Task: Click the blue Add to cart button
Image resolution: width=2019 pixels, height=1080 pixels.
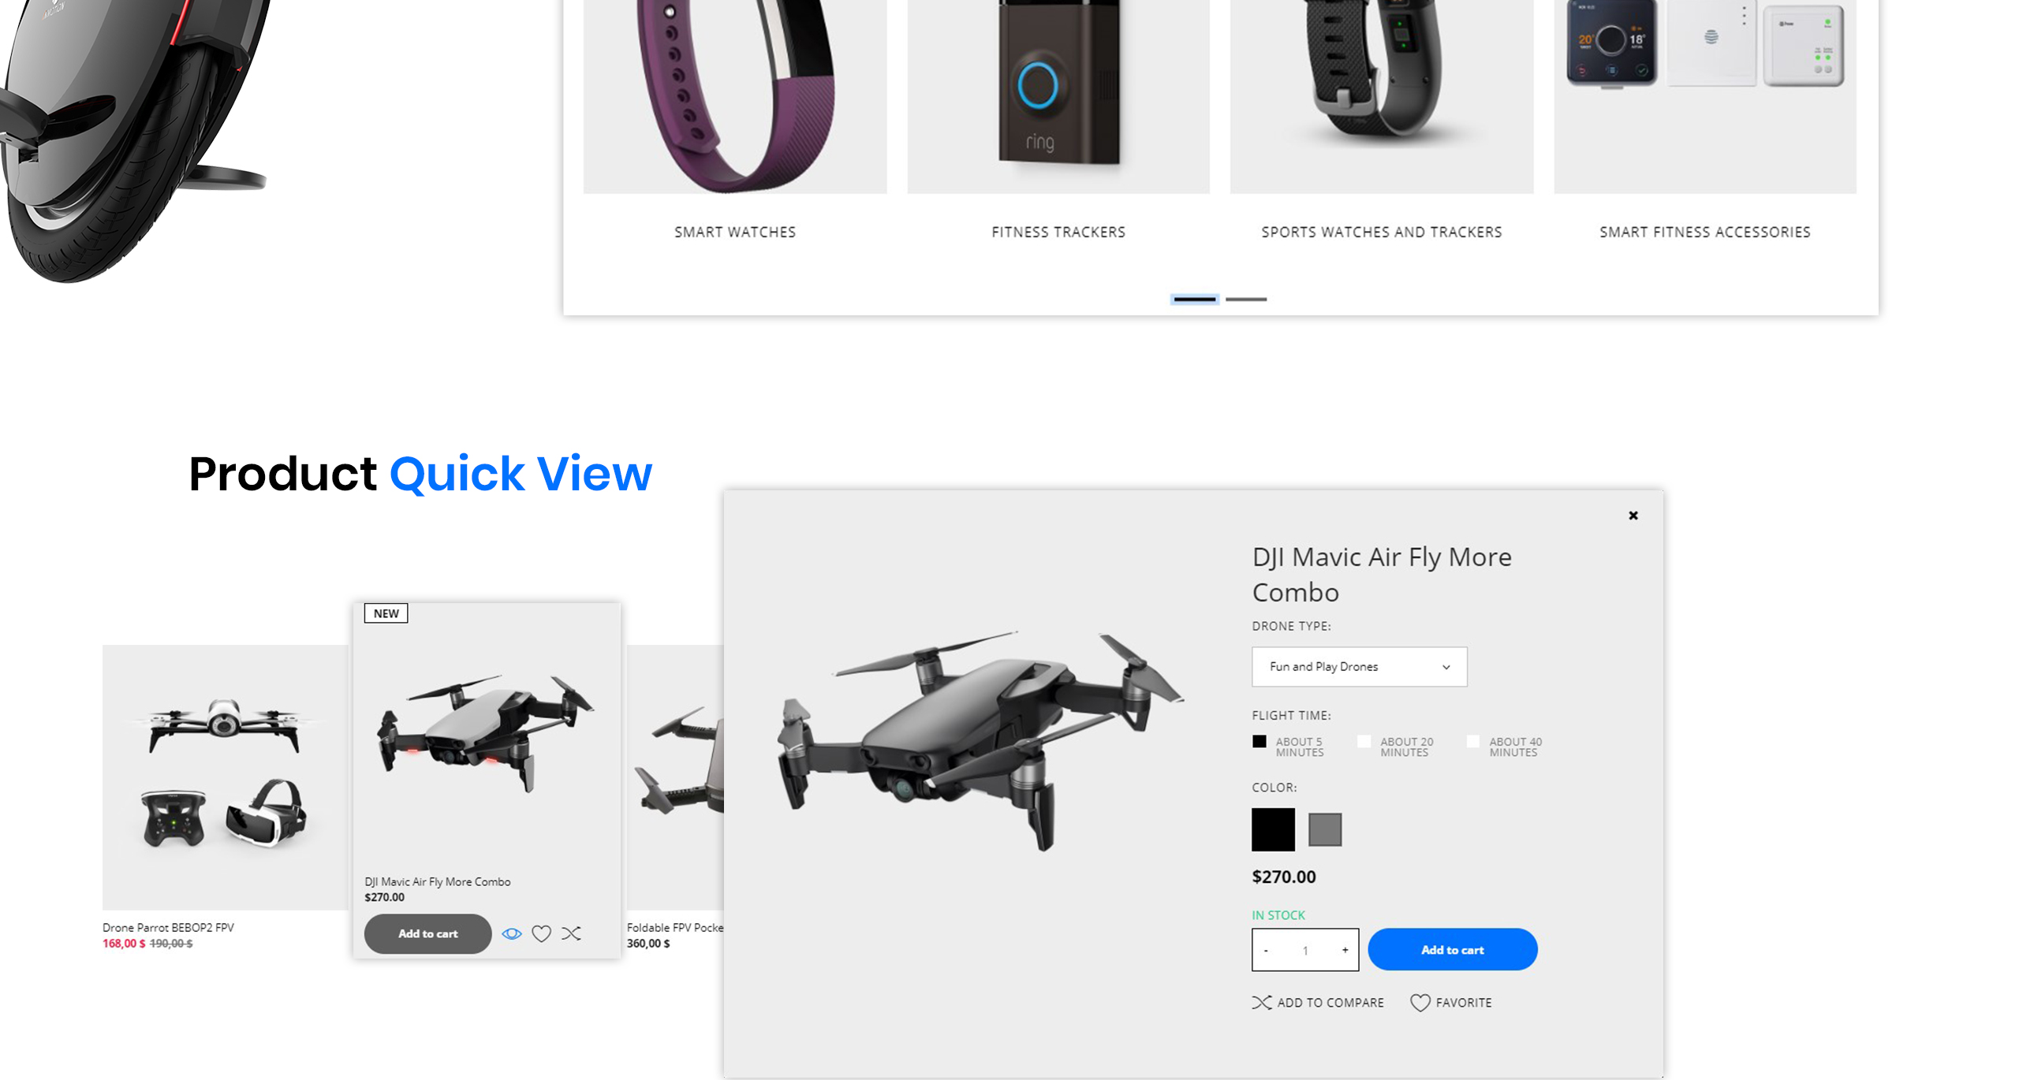Action: click(1453, 949)
